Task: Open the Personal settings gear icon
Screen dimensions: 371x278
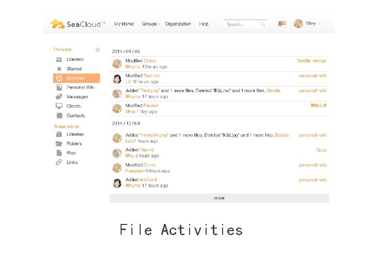Action: [97, 49]
